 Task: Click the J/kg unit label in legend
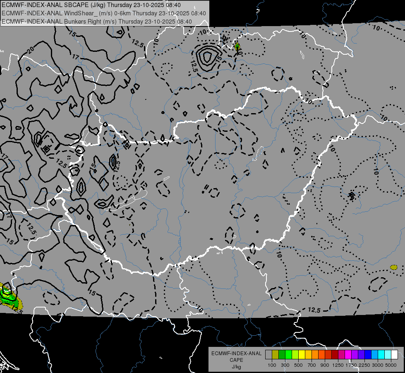point(236,367)
